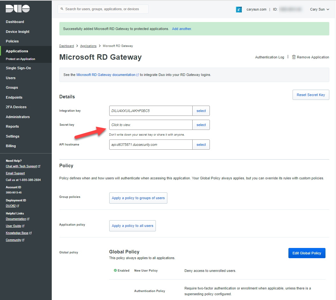The height and width of the screenshot is (300, 336).
Task: Click Apply a policy to groups of users
Action: [x=138, y=198]
